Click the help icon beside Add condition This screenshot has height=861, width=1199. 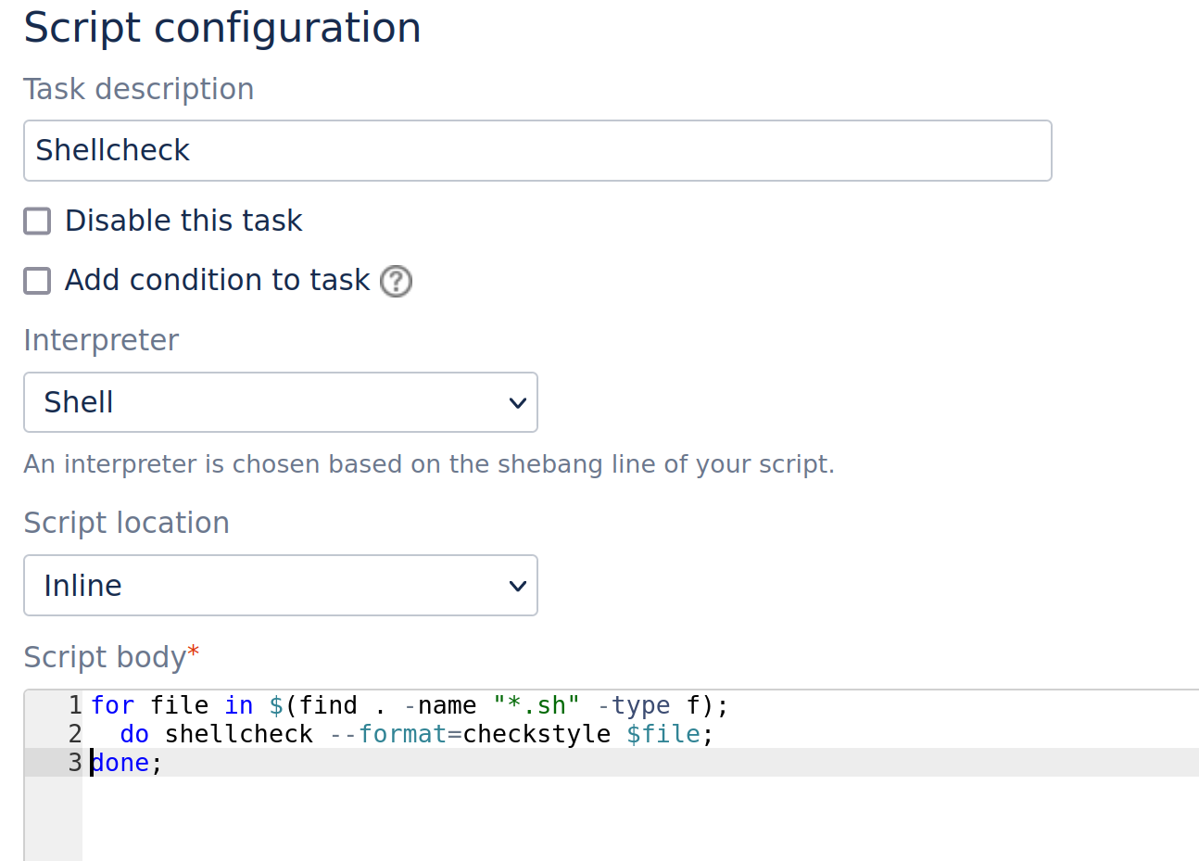[397, 281]
